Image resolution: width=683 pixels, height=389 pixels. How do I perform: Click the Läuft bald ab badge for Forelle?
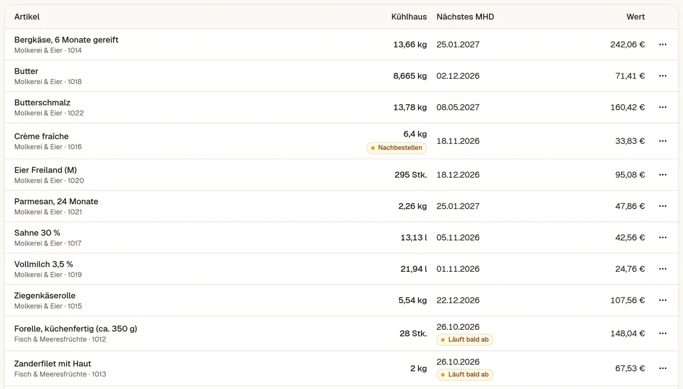pyautogui.click(x=465, y=340)
